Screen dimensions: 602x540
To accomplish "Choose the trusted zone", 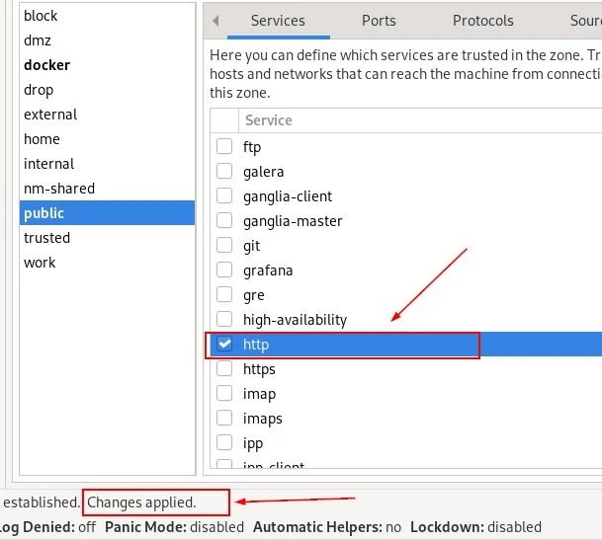I will tap(46, 238).
